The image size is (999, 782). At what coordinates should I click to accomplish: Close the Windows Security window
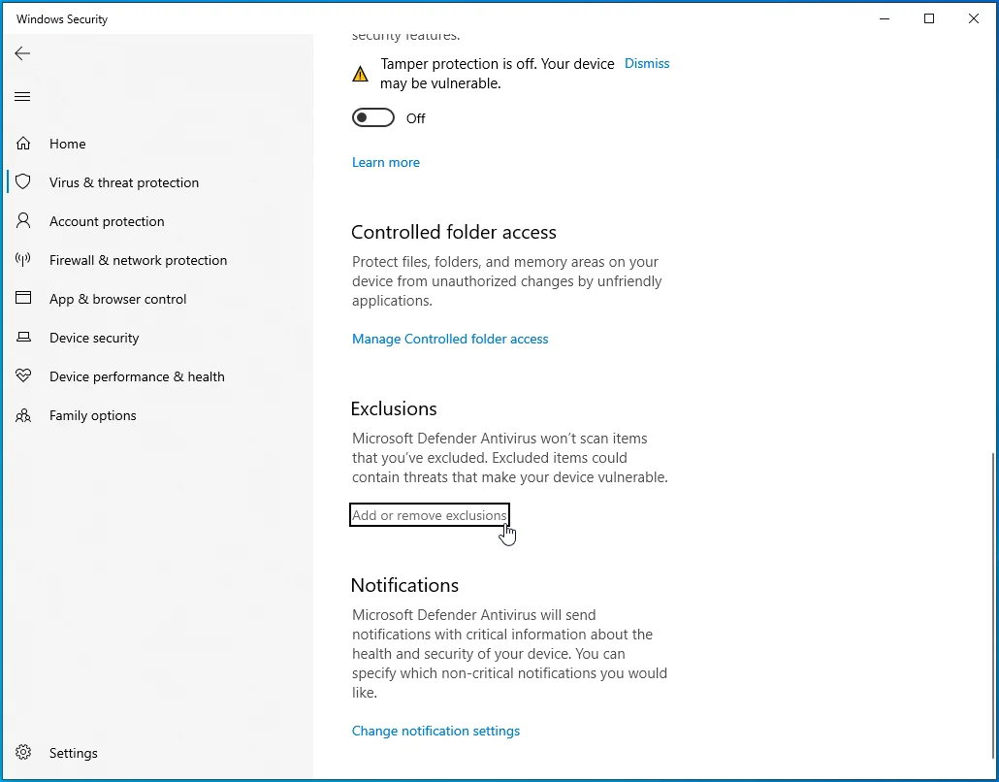tap(974, 19)
